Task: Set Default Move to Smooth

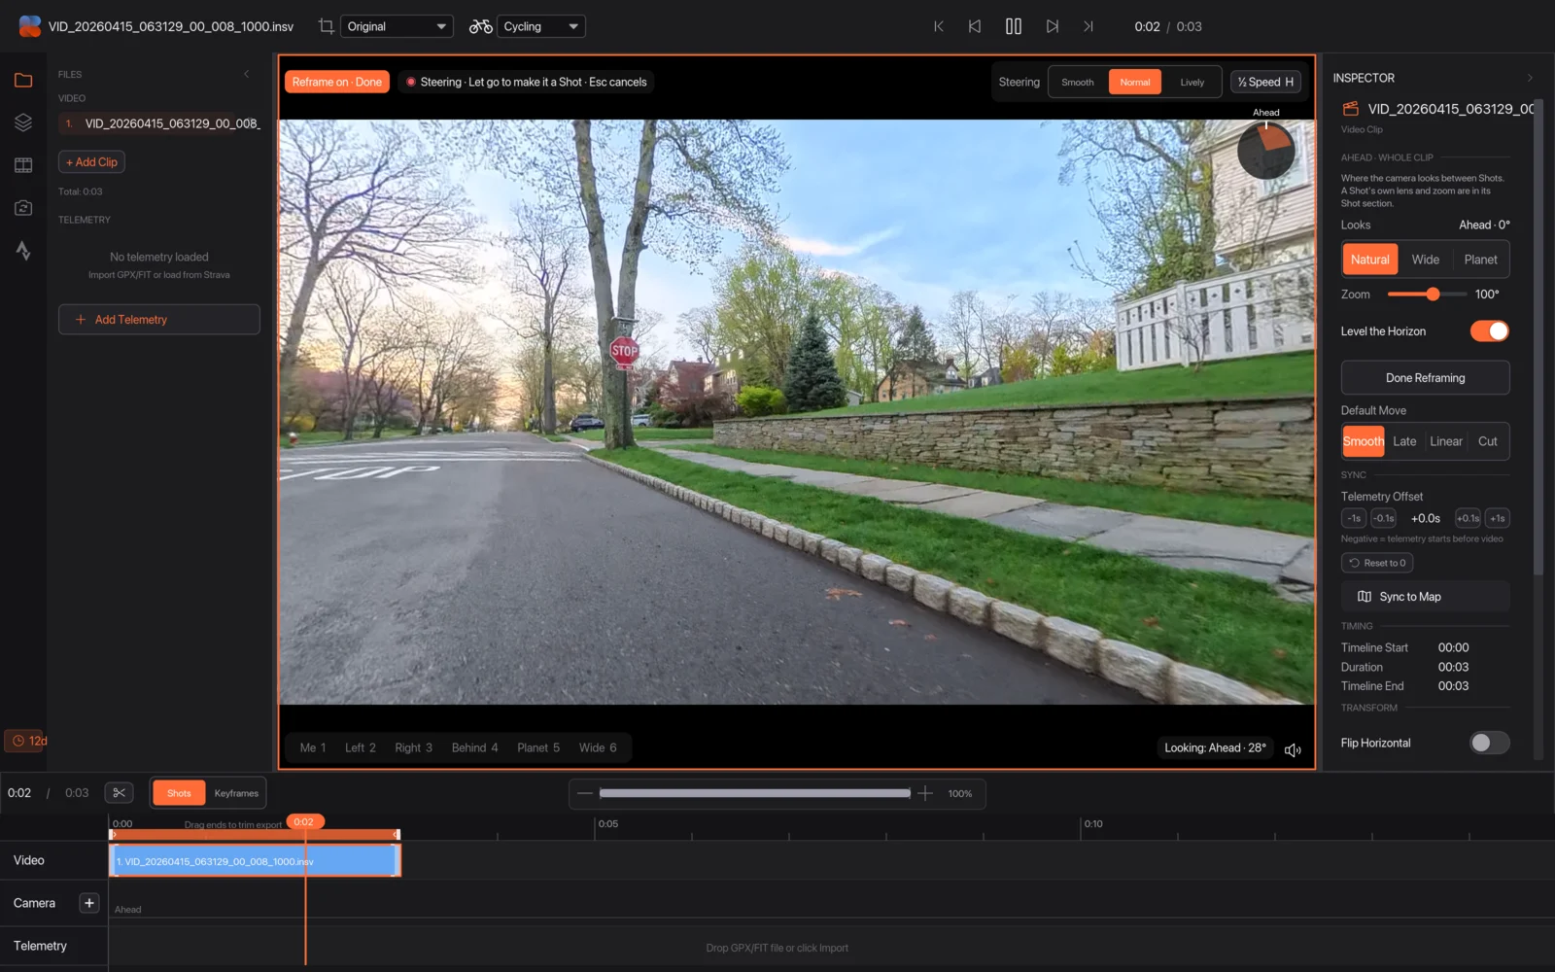Action: pos(1363,441)
